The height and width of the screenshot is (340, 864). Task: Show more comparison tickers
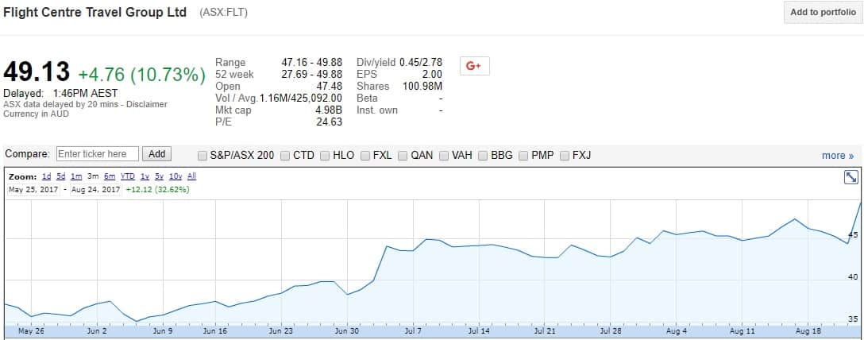click(837, 156)
